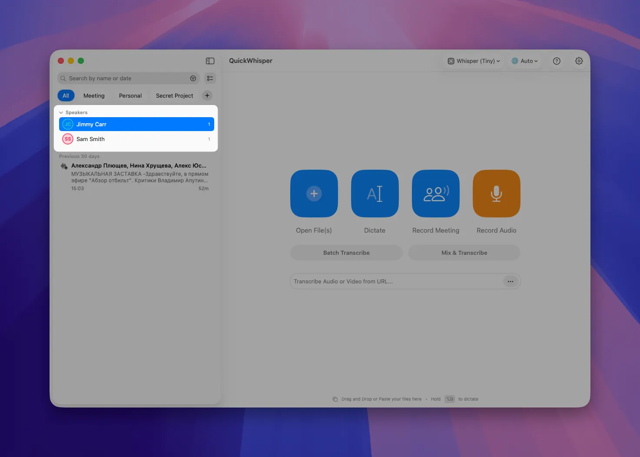640x457 pixels.
Task: Switch to the Meeting tab
Action: [94, 95]
